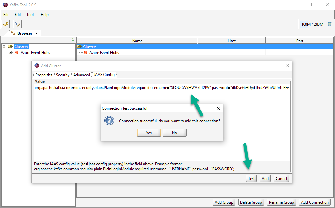Click the green refresh arrow in tree panel
Screen dimensions: 335x208
(73, 40)
